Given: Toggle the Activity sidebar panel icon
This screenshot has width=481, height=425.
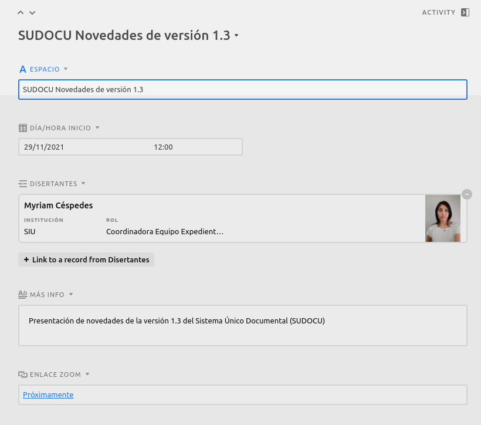Looking at the screenshot, I should coord(465,12).
